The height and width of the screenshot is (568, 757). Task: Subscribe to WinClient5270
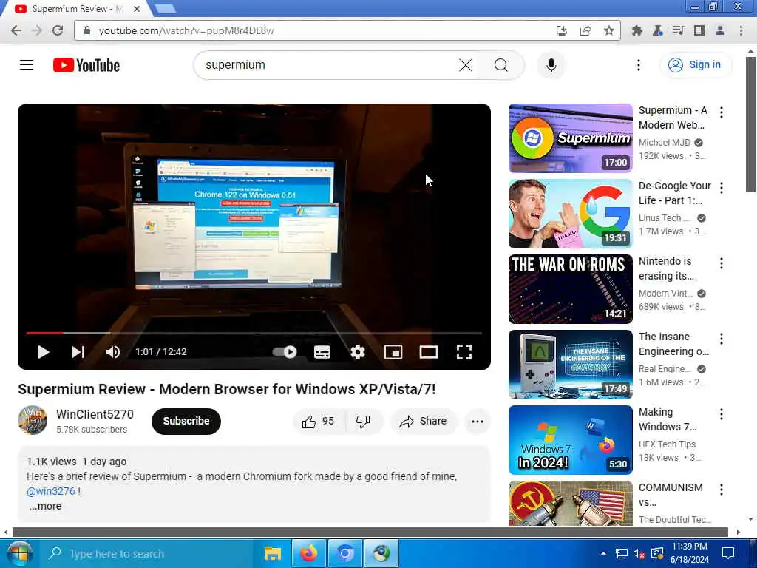(x=186, y=421)
